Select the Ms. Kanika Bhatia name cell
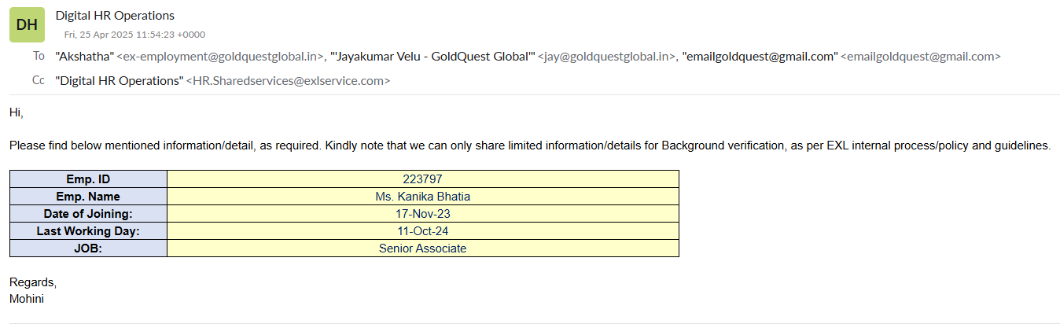 coord(422,197)
